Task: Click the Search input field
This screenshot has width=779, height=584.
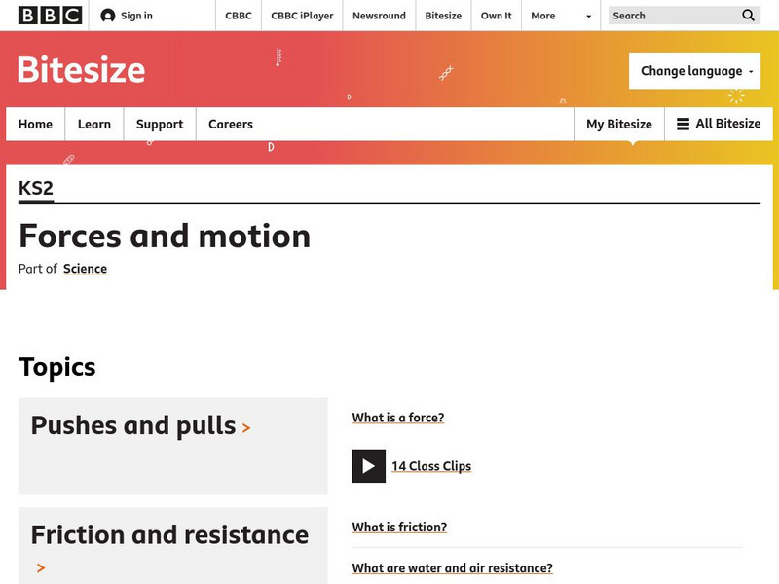Action: (672, 16)
